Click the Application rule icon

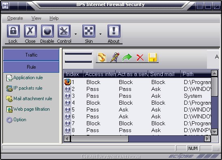tap(9, 78)
